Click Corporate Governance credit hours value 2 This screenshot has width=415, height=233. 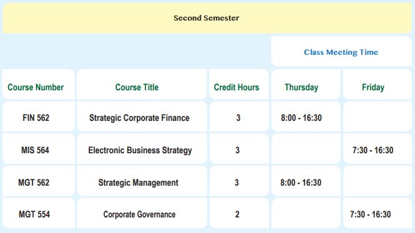pyautogui.click(x=237, y=214)
